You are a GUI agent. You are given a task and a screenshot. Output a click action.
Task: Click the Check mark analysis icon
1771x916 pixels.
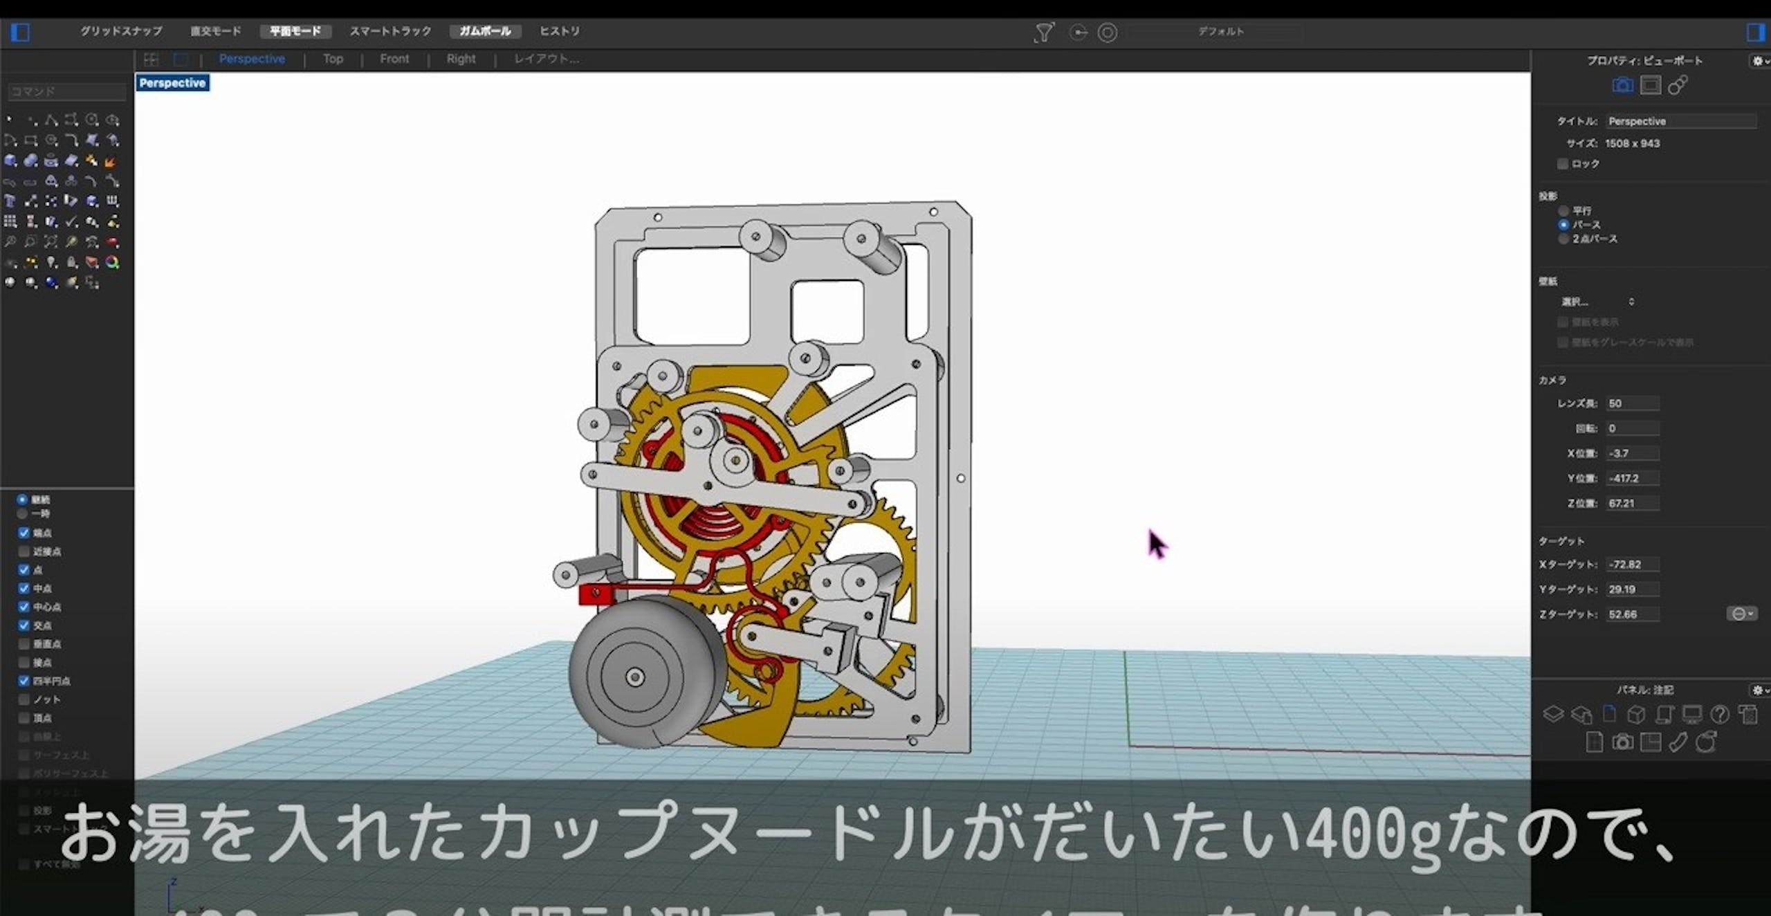tap(71, 222)
